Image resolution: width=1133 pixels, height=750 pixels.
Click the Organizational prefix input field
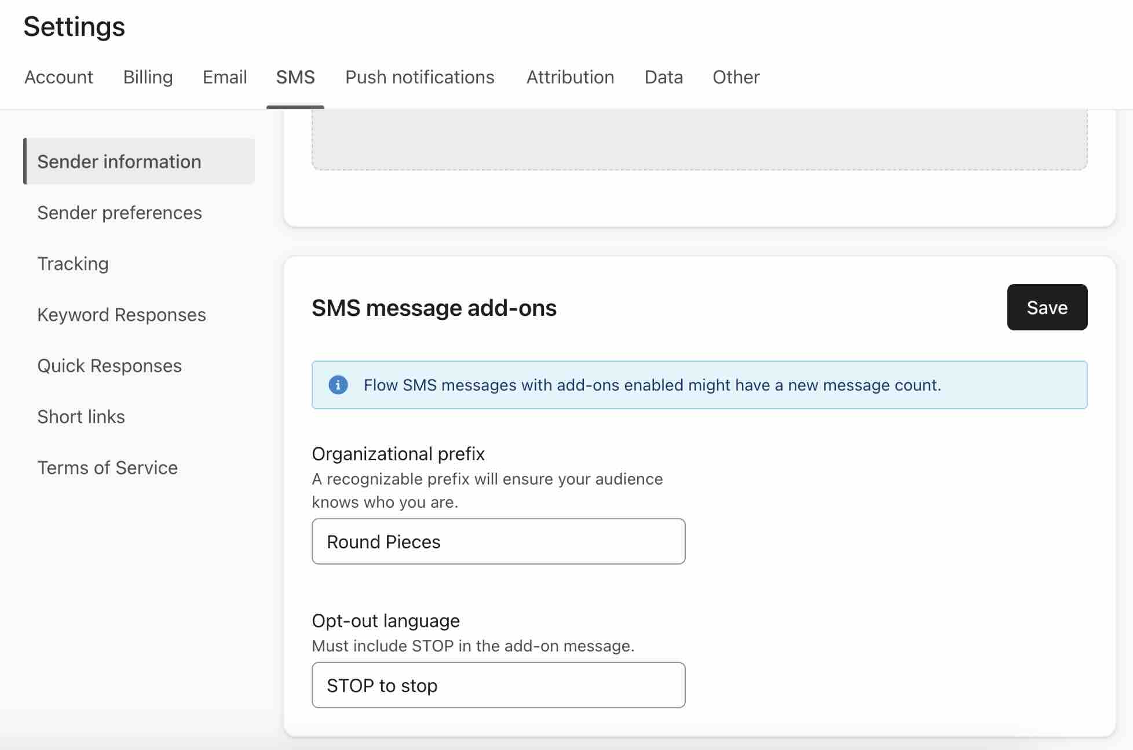(x=498, y=541)
